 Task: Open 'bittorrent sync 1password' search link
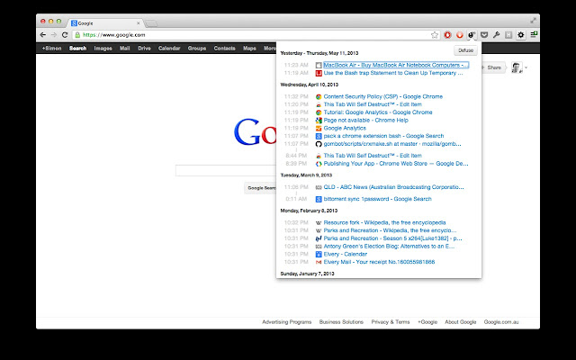[377, 199]
